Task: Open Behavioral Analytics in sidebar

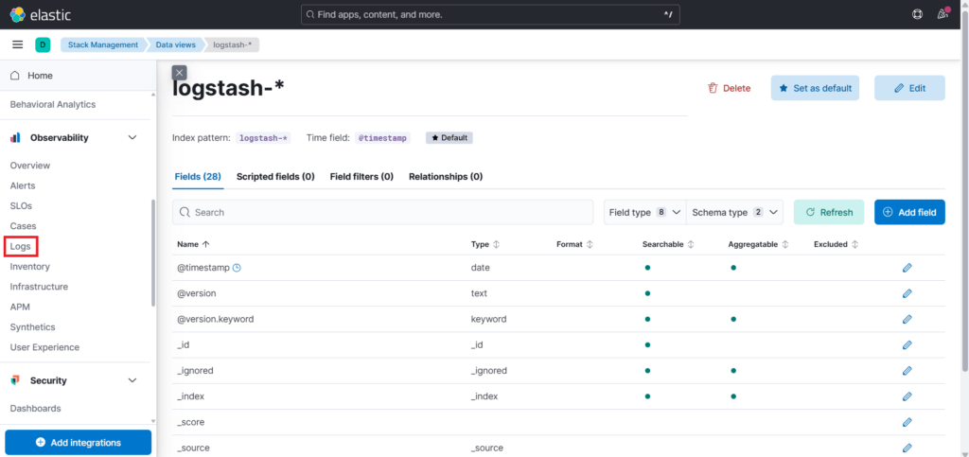Action: coord(53,104)
